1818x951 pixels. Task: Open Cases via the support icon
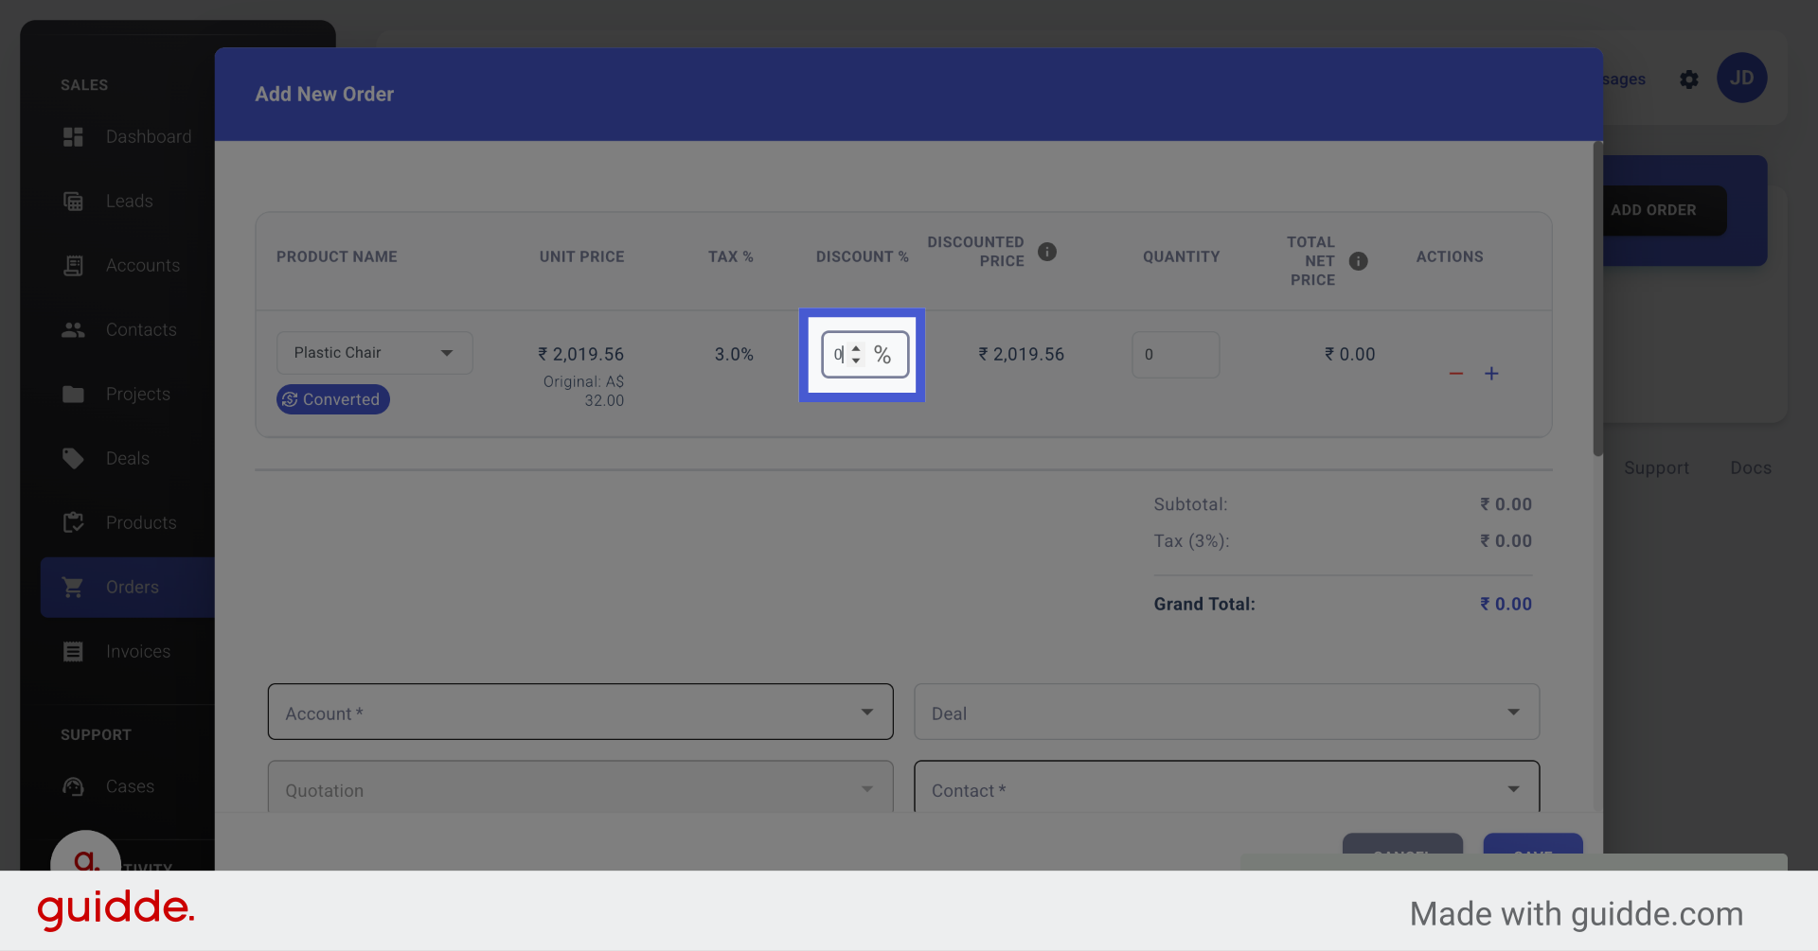(x=73, y=785)
